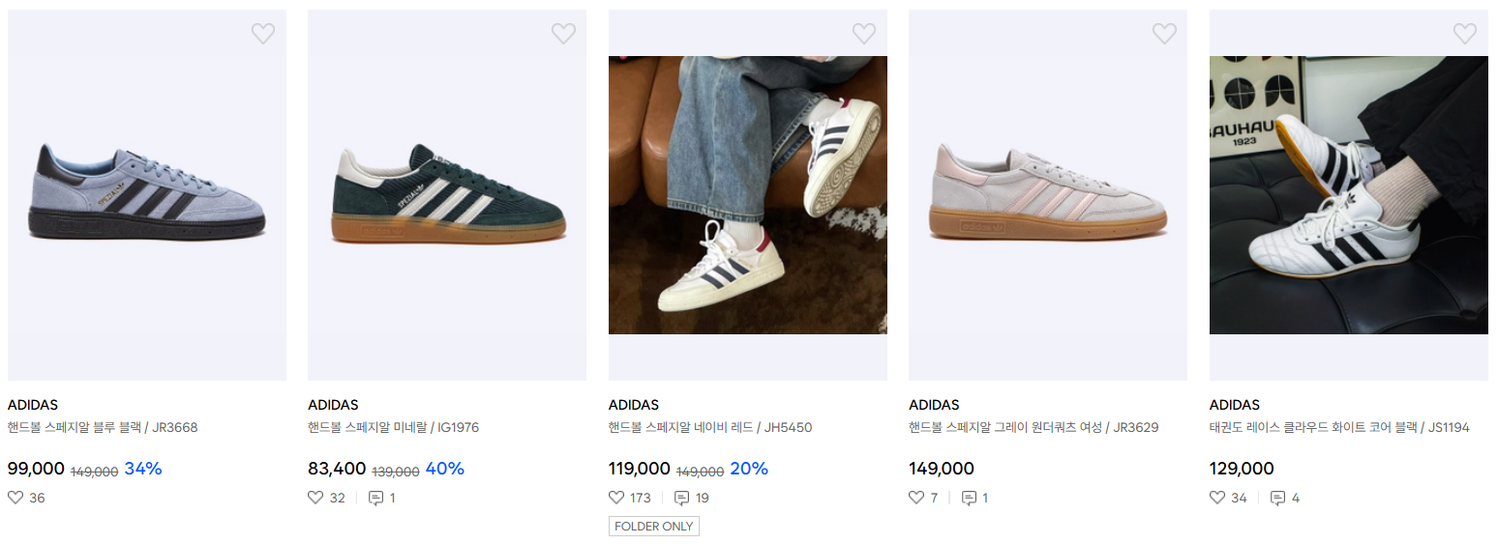This screenshot has height=544, width=1498.
Task: Open product title ending with JS1194
Action: tap(1339, 427)
